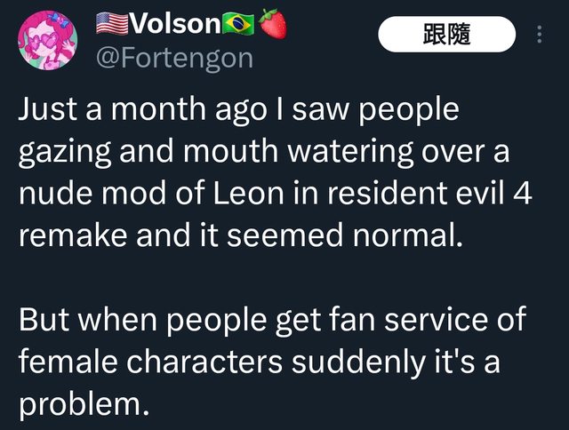
Task: Click the 跟隨 follow button
Action: 446,35
